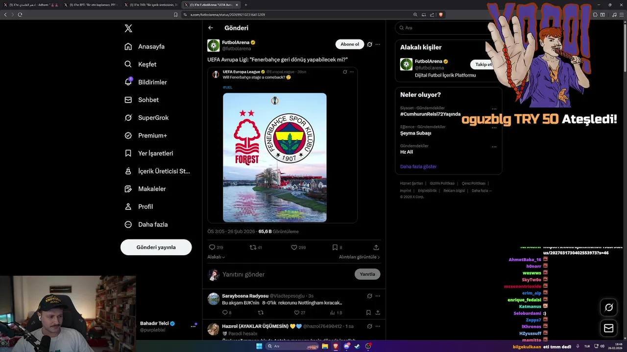More options for Şeyma Subaşı trend

494,128
